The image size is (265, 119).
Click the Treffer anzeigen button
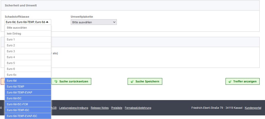(242, 81)
